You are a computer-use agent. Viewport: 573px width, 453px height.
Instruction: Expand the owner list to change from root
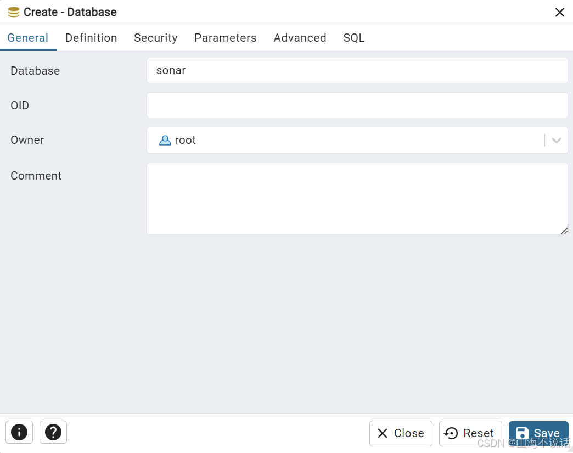(557, 140)
